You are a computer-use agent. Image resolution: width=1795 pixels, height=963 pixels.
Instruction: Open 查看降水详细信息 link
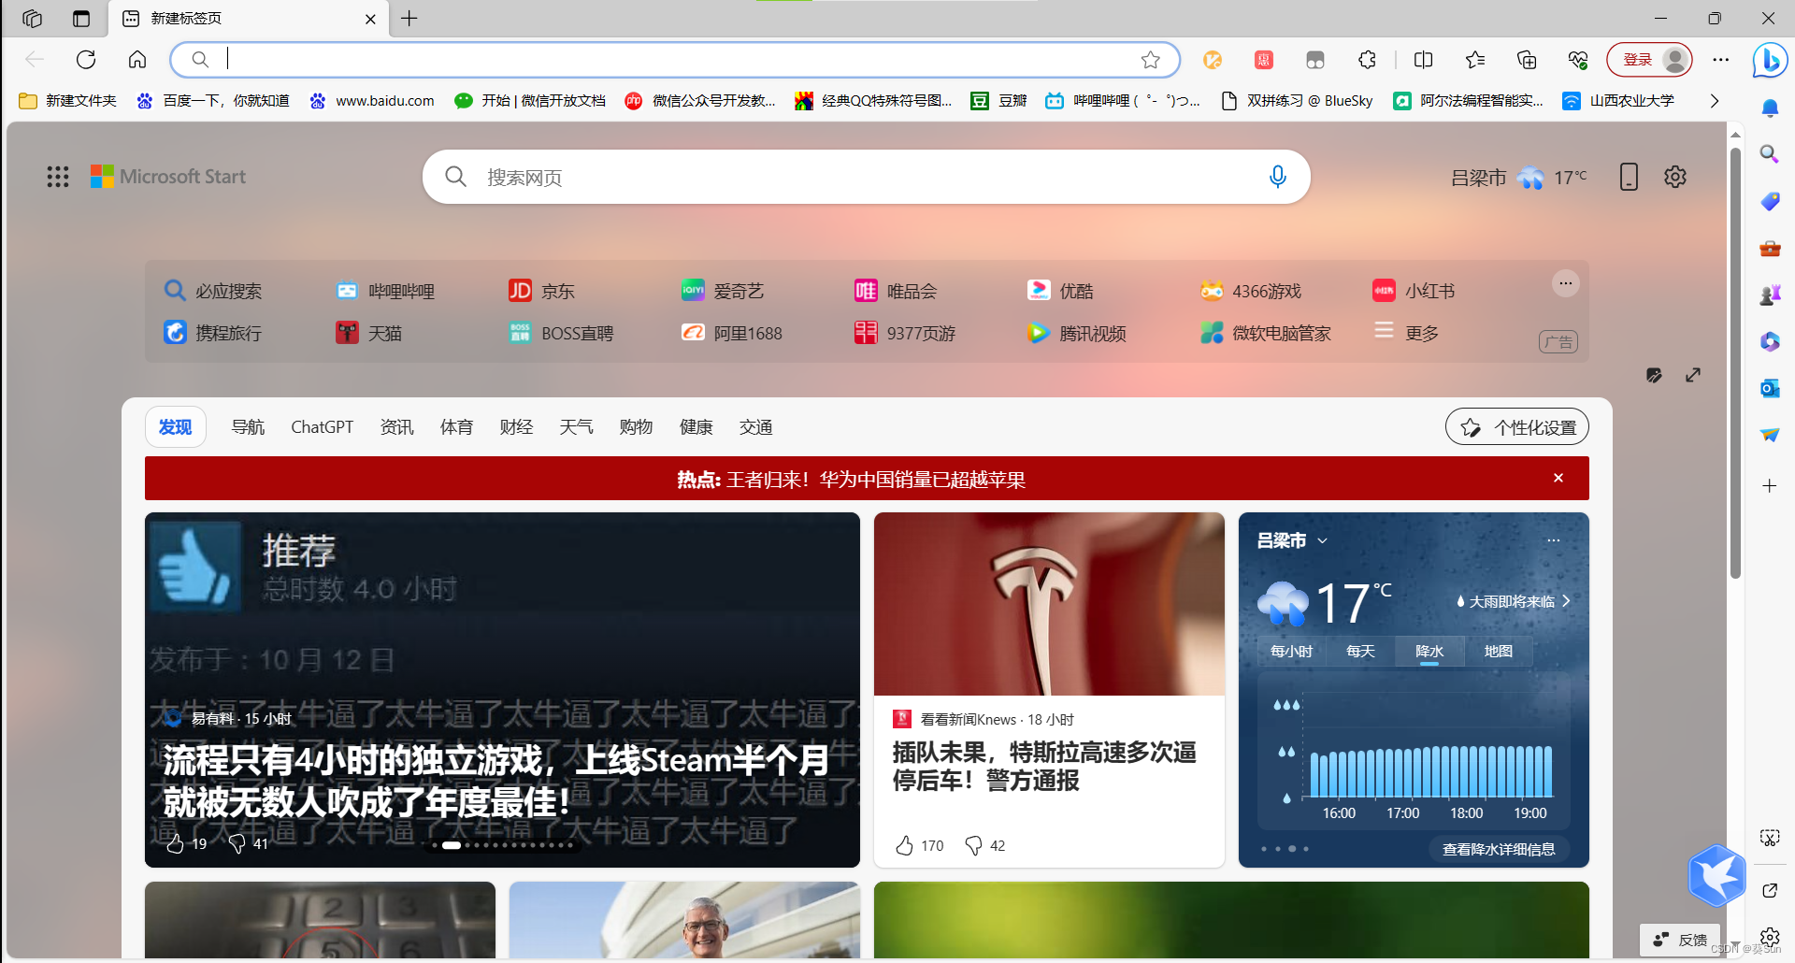click(1499, 849)
